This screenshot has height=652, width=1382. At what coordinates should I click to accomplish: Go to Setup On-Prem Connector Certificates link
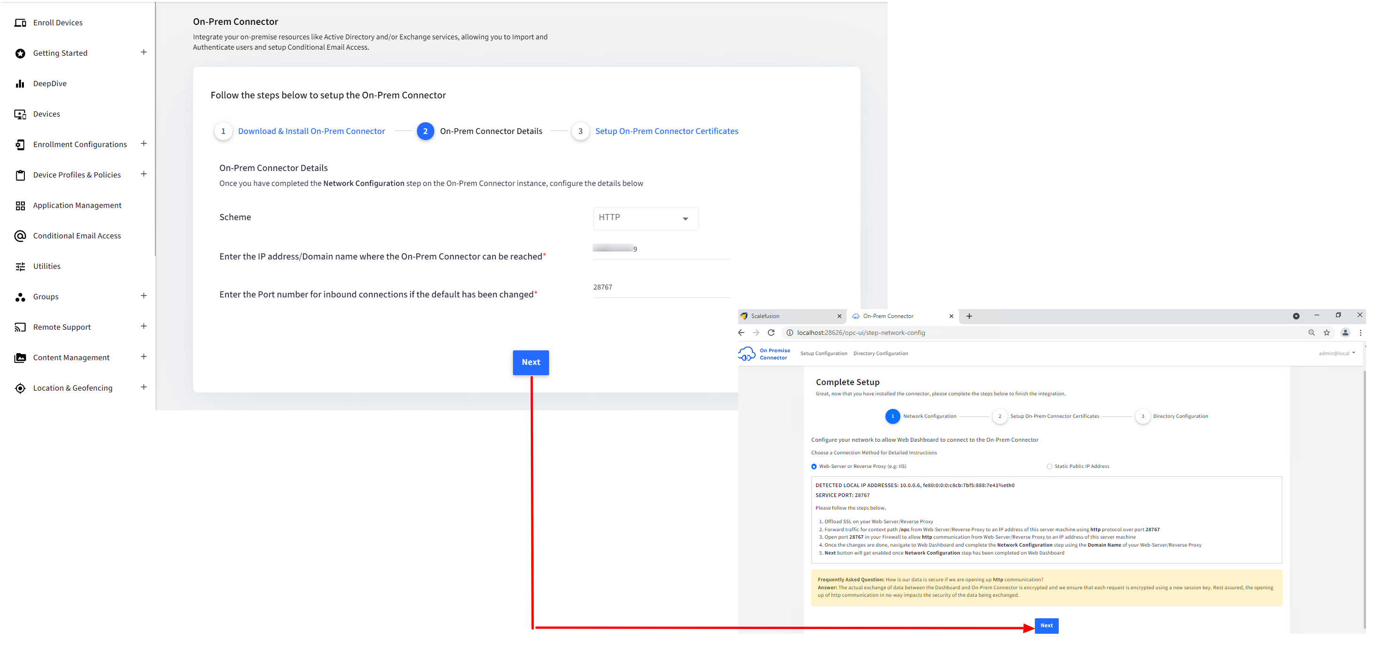click(666, 131)
